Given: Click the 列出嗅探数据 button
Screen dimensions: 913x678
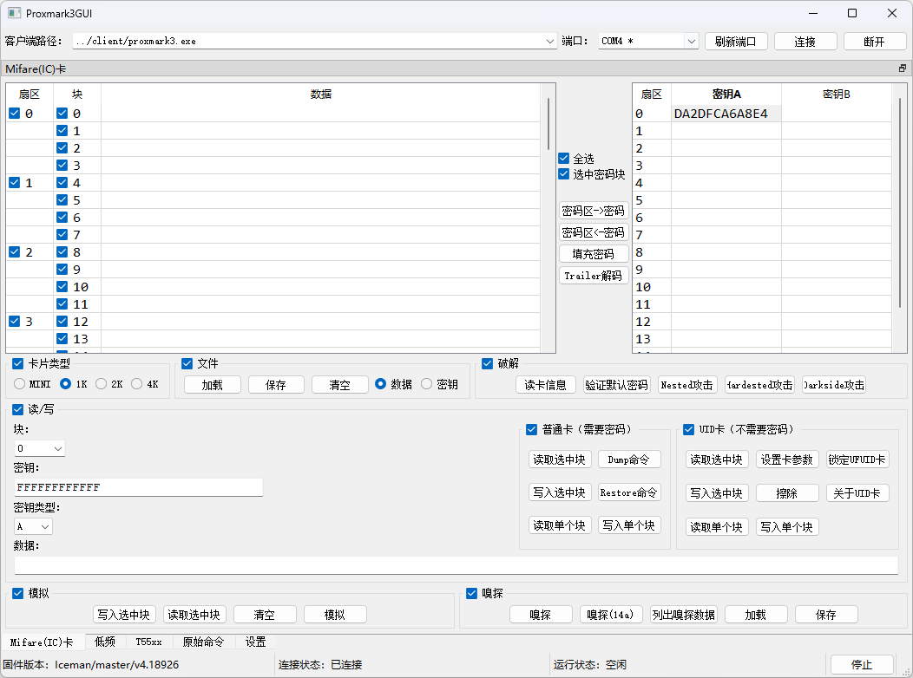Looking at the screenshot, I should [x=684, y=615].
